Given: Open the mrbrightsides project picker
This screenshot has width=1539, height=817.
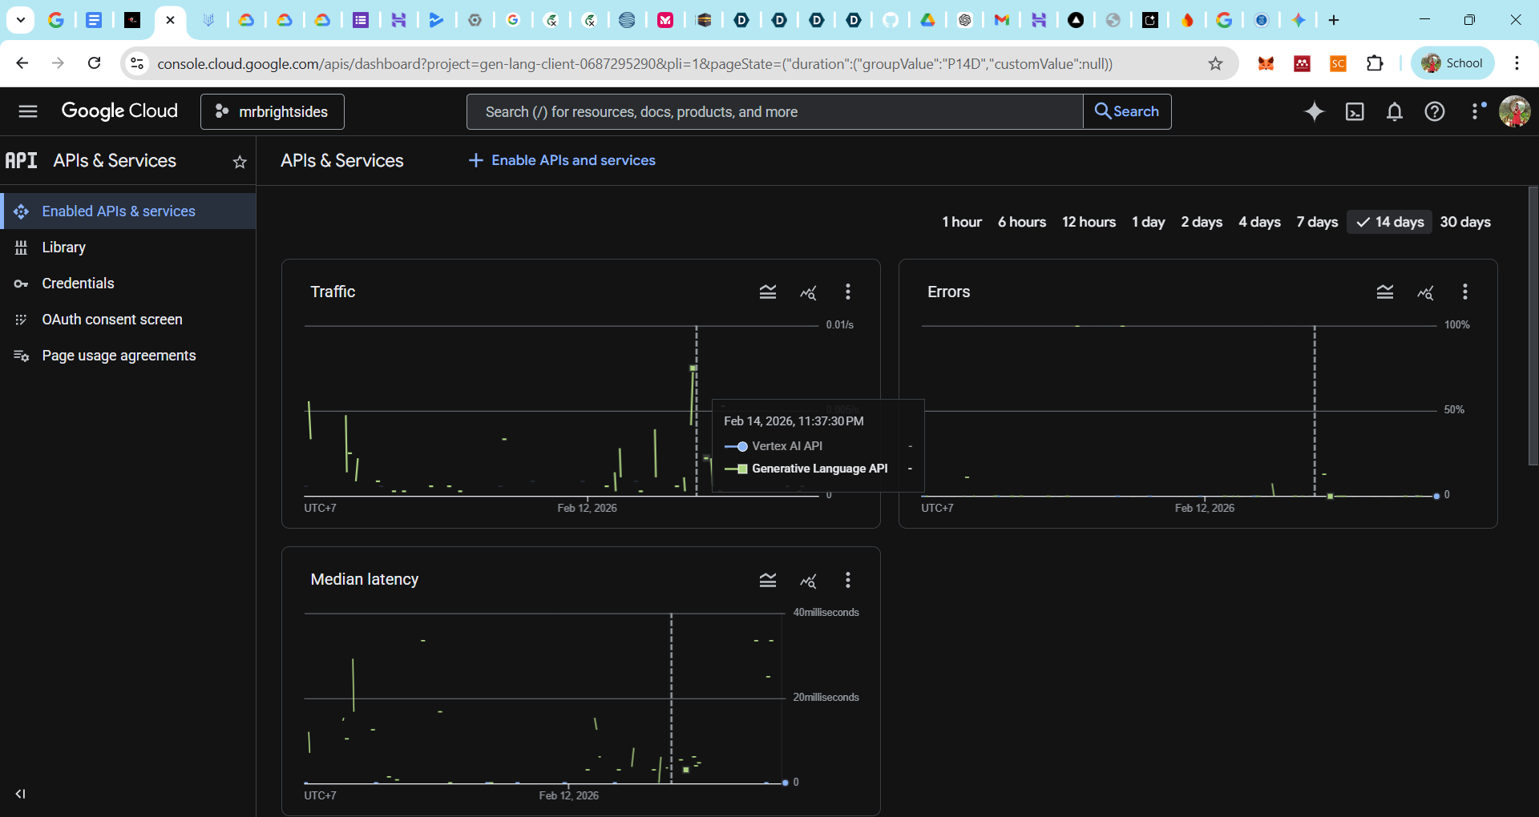Looking at the screenshot, I should [273, 111].
